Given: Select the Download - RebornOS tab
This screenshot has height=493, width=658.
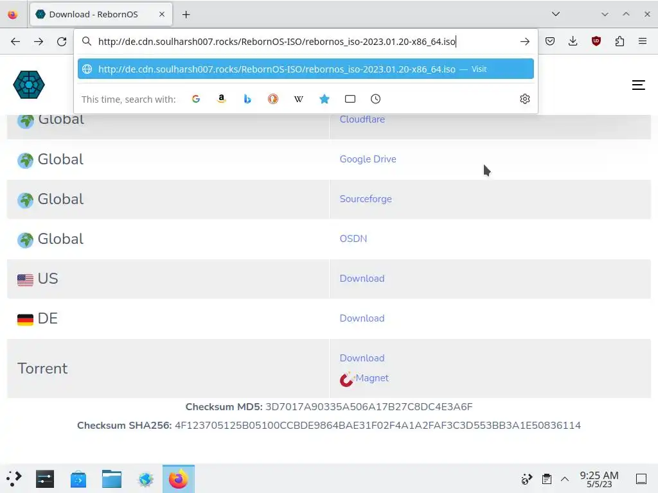Looking at the screenshot, I should (x=101, y=14).
